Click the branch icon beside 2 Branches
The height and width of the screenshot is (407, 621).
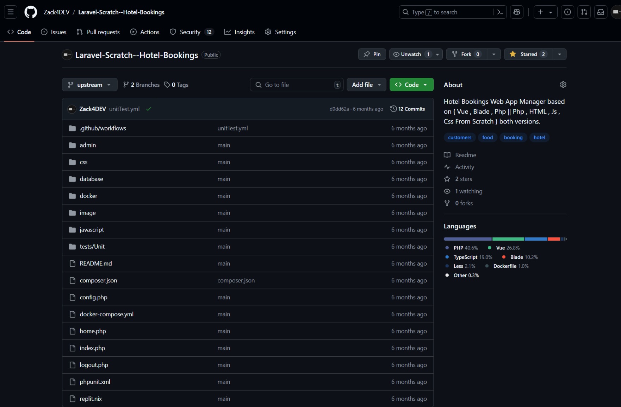coord(126,85)
